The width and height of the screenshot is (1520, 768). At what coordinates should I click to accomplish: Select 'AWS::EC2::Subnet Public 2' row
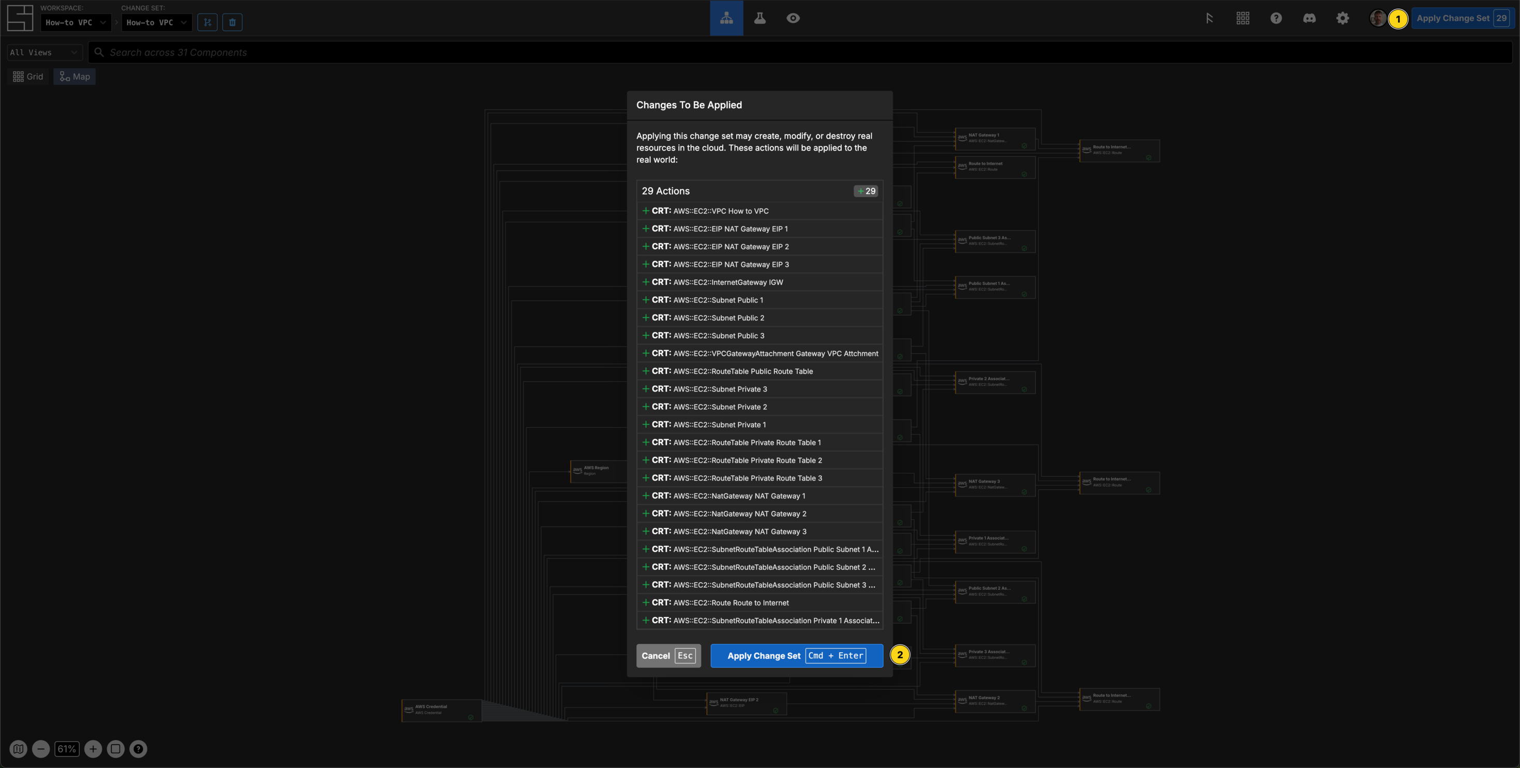point(759,318)
